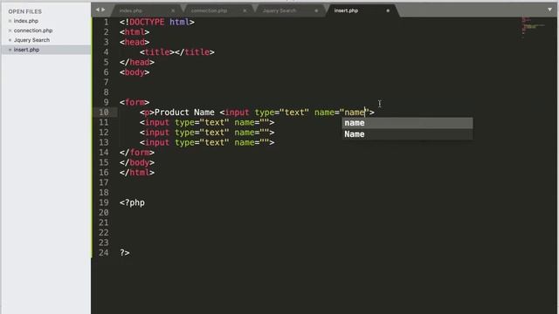Switch to the Jquery Search tab
The height and width of the screenshot is (314, 559).
point(279,10)
